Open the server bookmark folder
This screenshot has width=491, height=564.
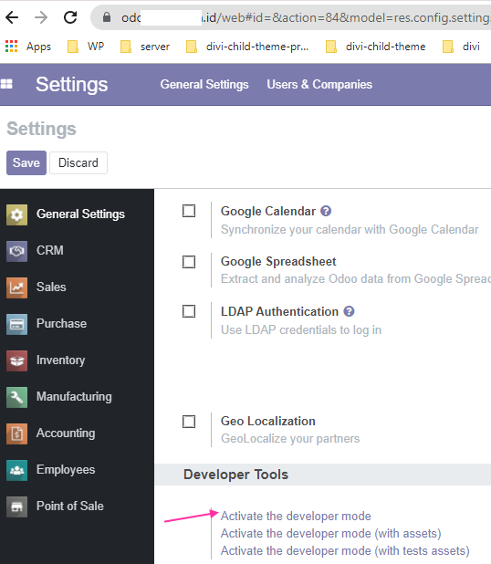point(144,47)
